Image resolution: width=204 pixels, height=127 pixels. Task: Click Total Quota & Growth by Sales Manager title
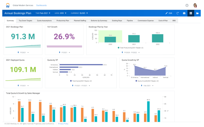coord(23,93)
